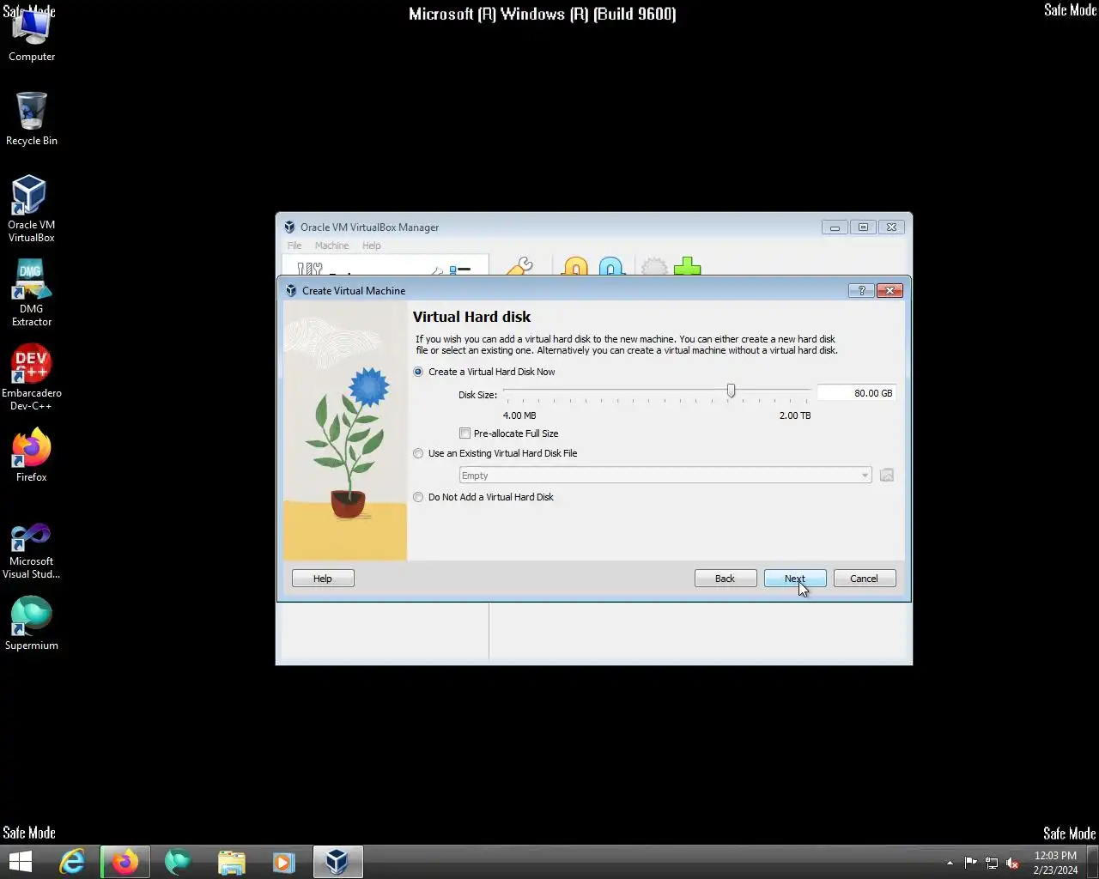Open Action Center flag icon

coord(971,863)
